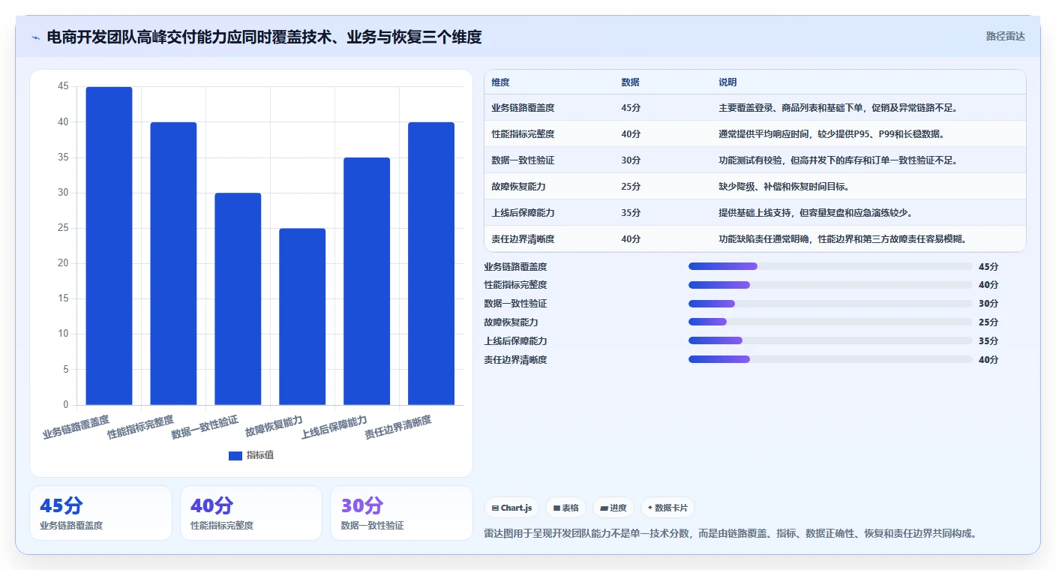Click the 上线后保障能力 bar in chart

[367, 281]
